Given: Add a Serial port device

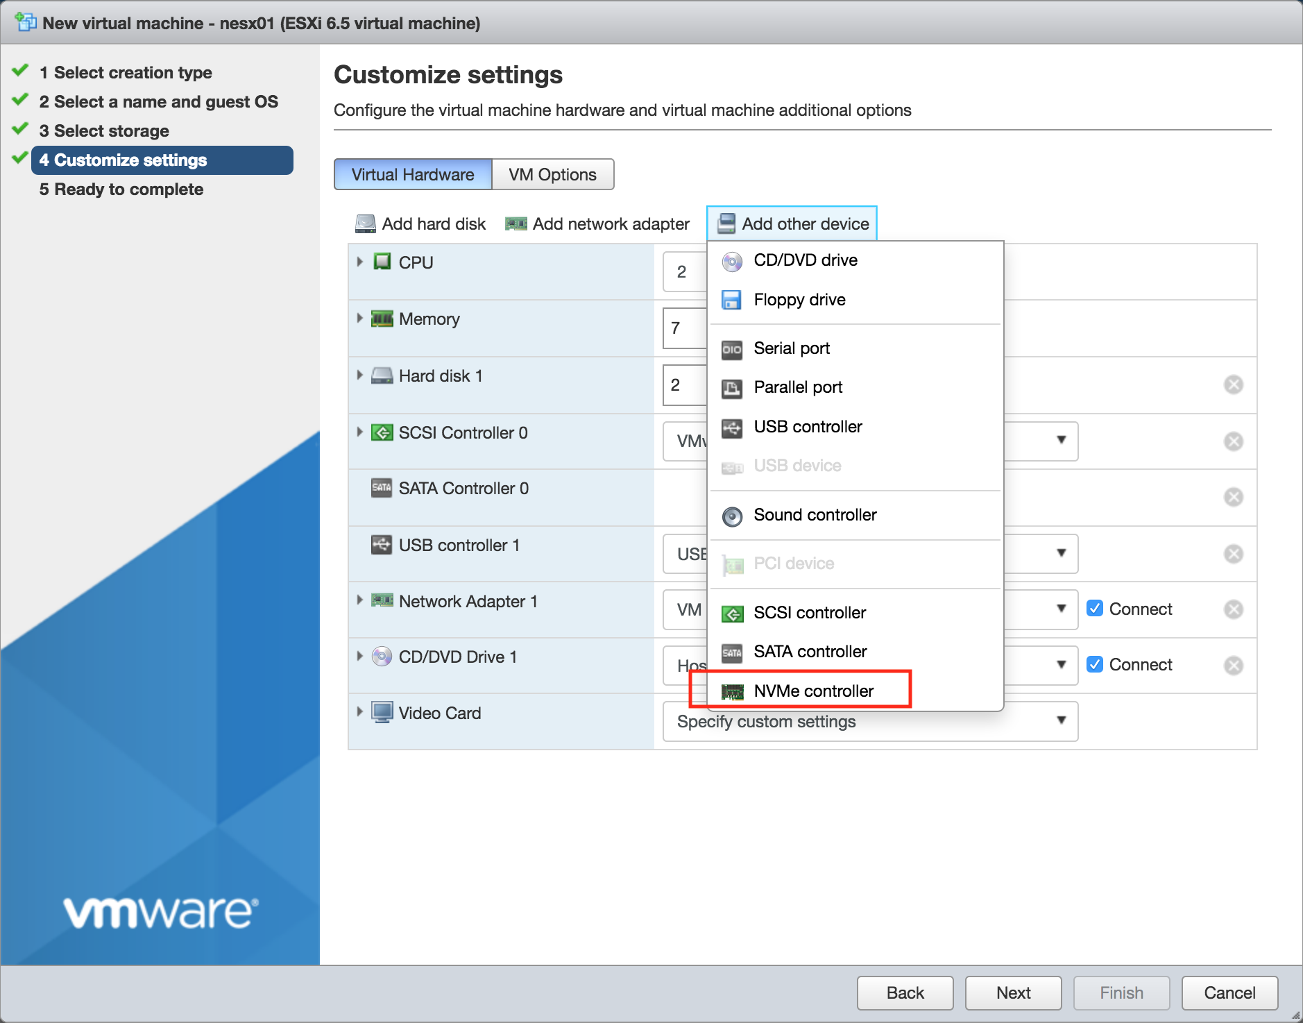Looking at the screenshot, I should click(855, 348).
